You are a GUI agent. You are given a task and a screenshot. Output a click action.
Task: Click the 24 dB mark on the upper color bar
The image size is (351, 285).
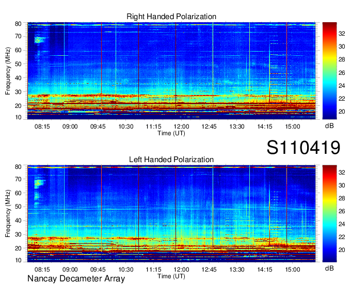(342, 86)
